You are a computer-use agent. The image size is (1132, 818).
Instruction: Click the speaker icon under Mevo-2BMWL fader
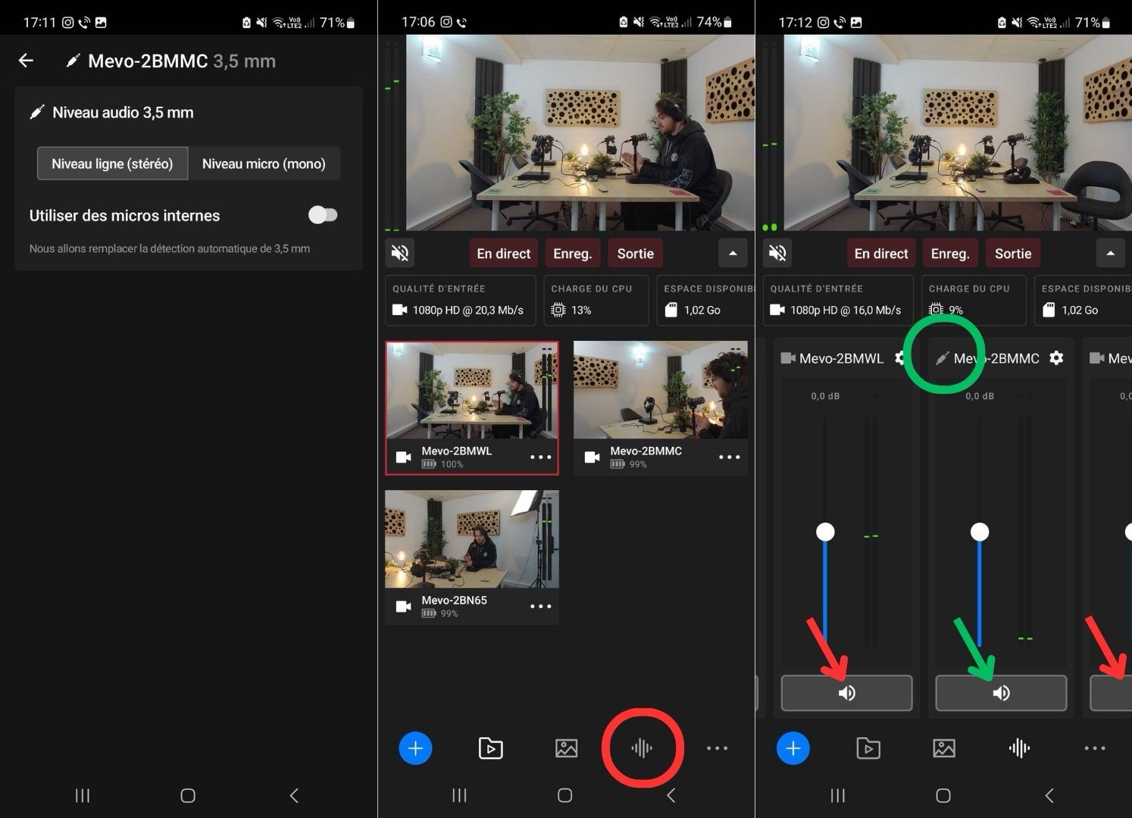tap(846, 692)
